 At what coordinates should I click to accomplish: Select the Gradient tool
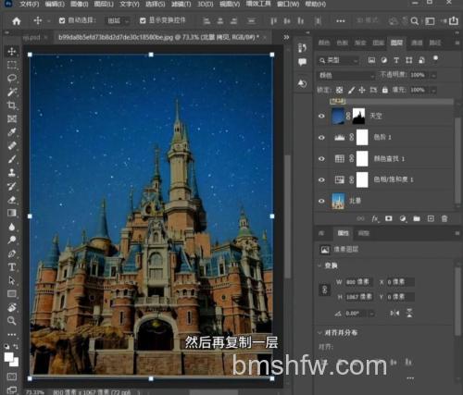point(12,213)
